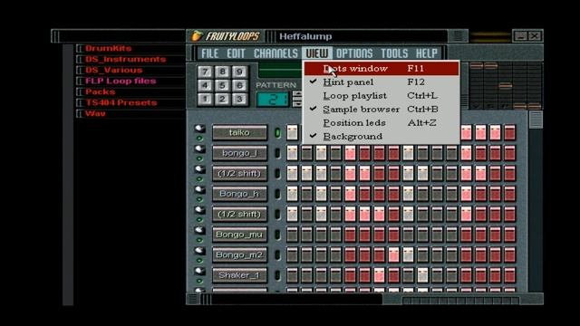Adjust the taiko channel pan knob
Viewport: 580px width, 326px height.
point(199,129)
